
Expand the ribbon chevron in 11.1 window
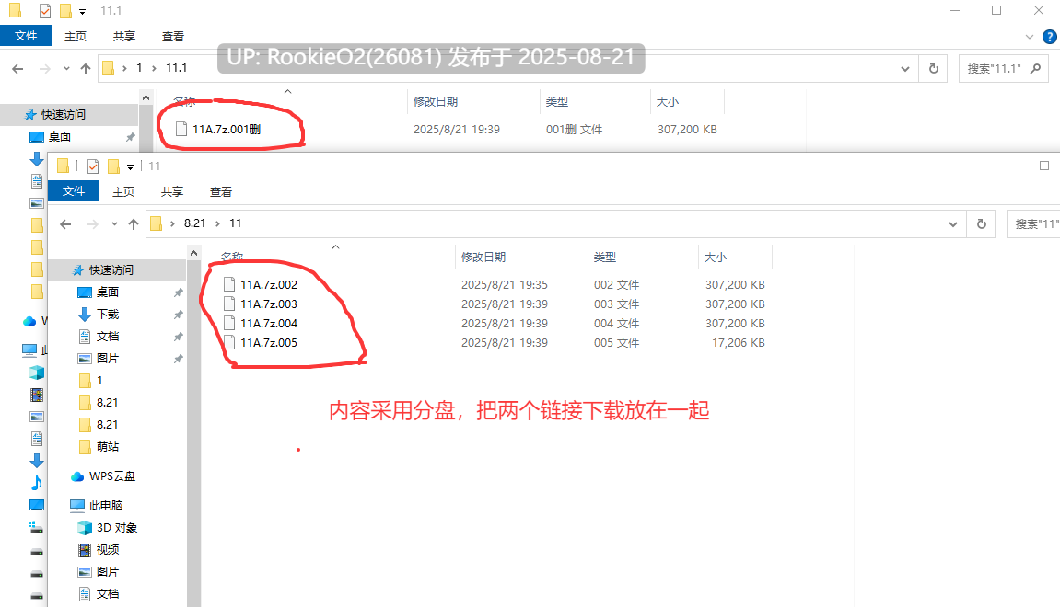click(1030, 37)
